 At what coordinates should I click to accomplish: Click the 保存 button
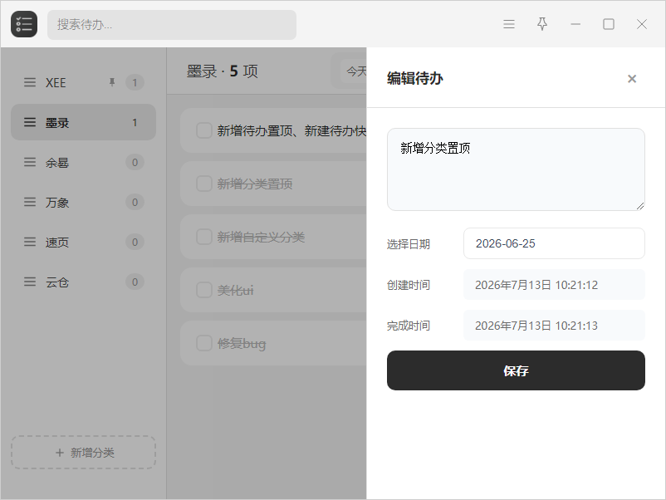click(516, 370)
